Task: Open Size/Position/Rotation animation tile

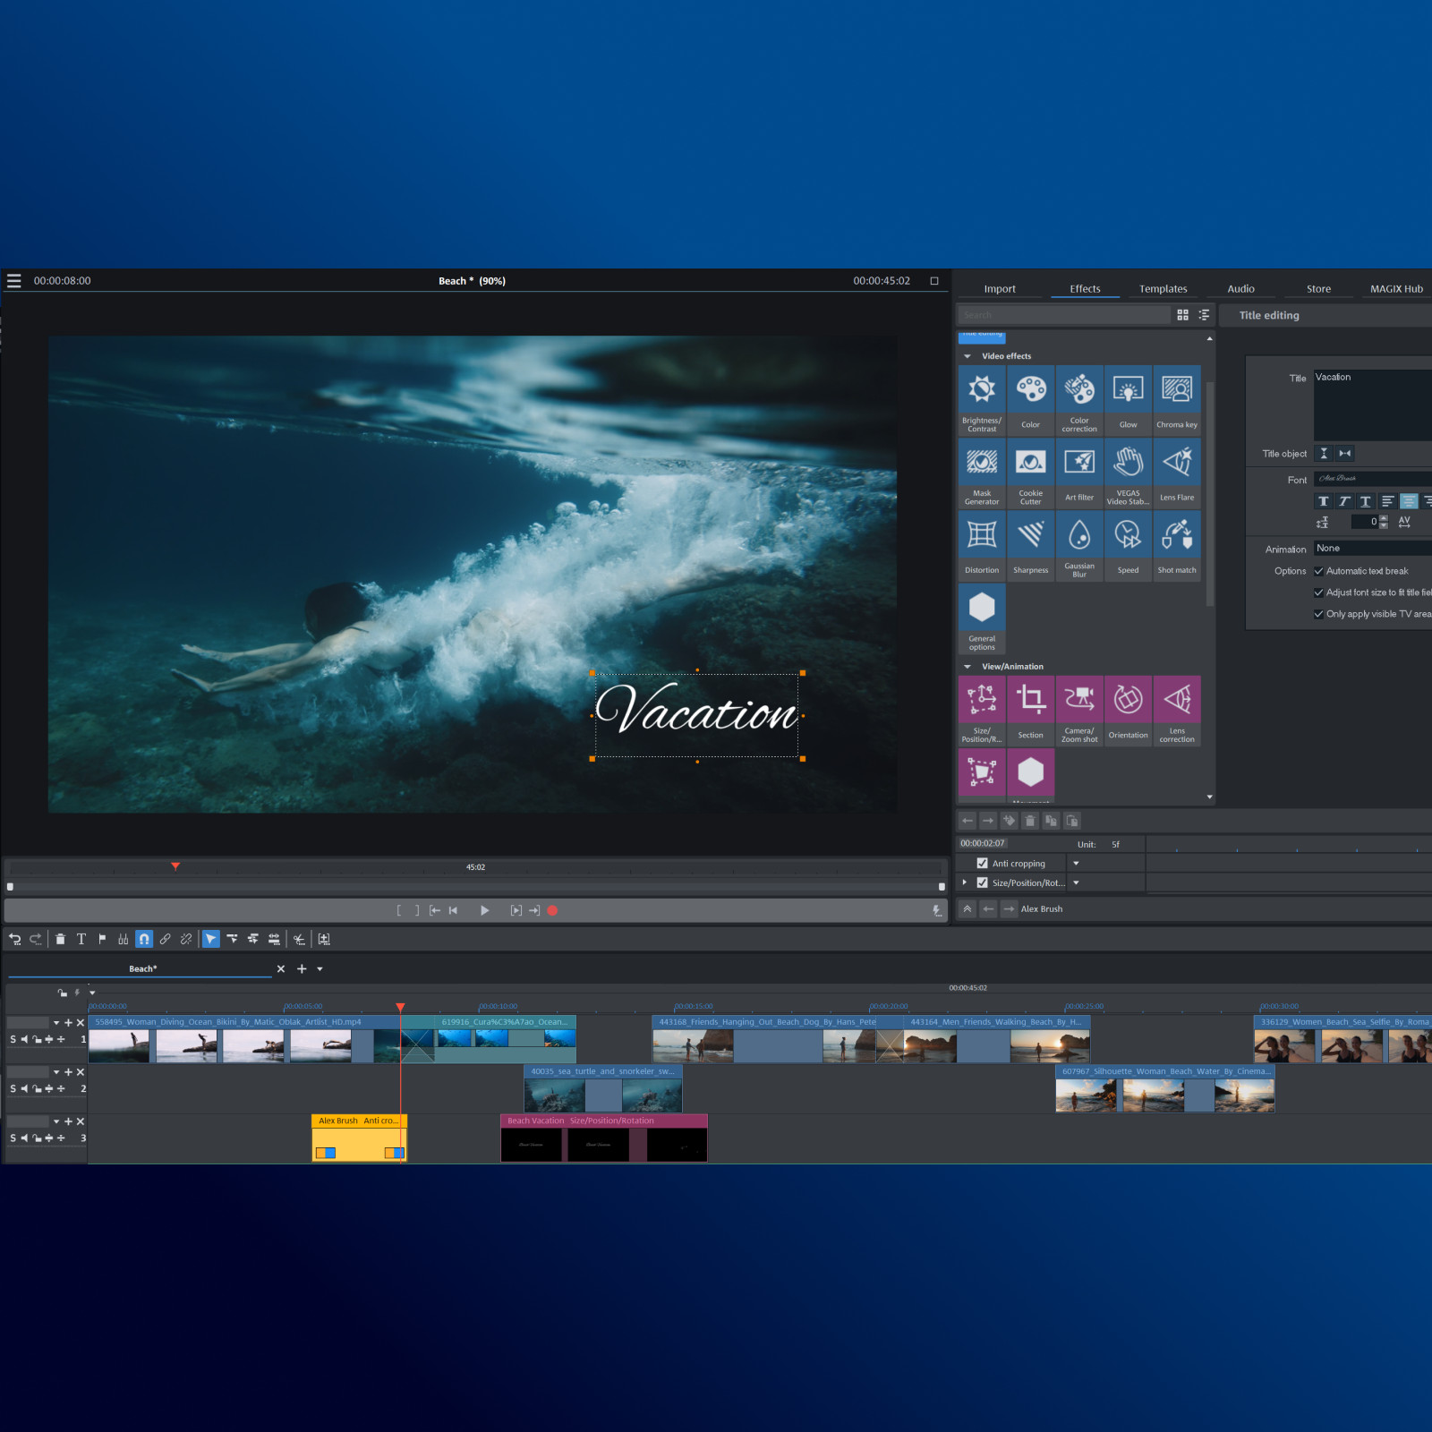Action: pos(982,711)
